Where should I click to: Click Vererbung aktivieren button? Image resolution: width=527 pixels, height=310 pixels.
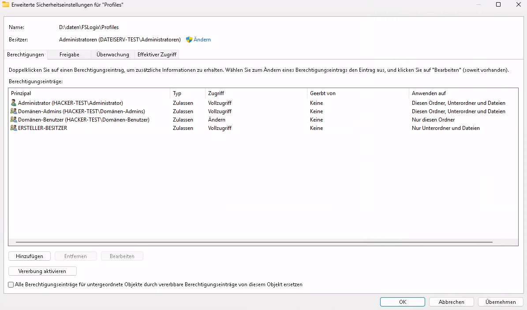[x=42, y=271]
